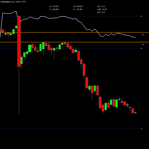Click the 'L: 19.96' low price value
This screenshot has height=149, width=149.
(78, 10)
